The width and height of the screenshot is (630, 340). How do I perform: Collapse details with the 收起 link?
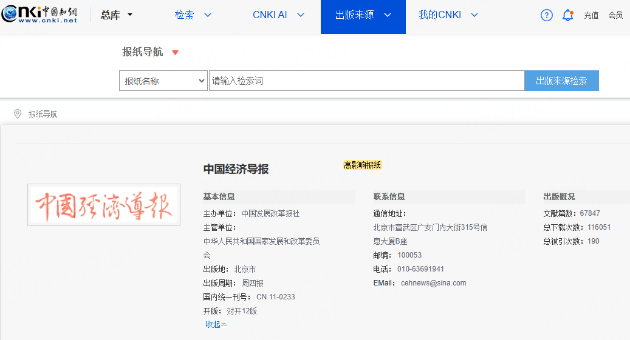coord(216,324)
